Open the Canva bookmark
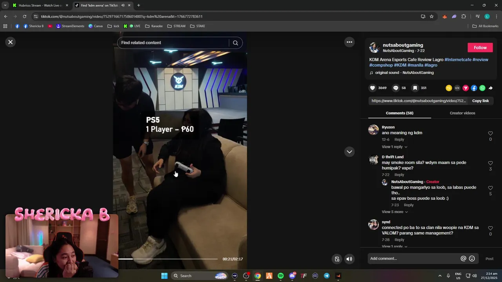This screenshot has height=282, width=502. tap(95, 26)
